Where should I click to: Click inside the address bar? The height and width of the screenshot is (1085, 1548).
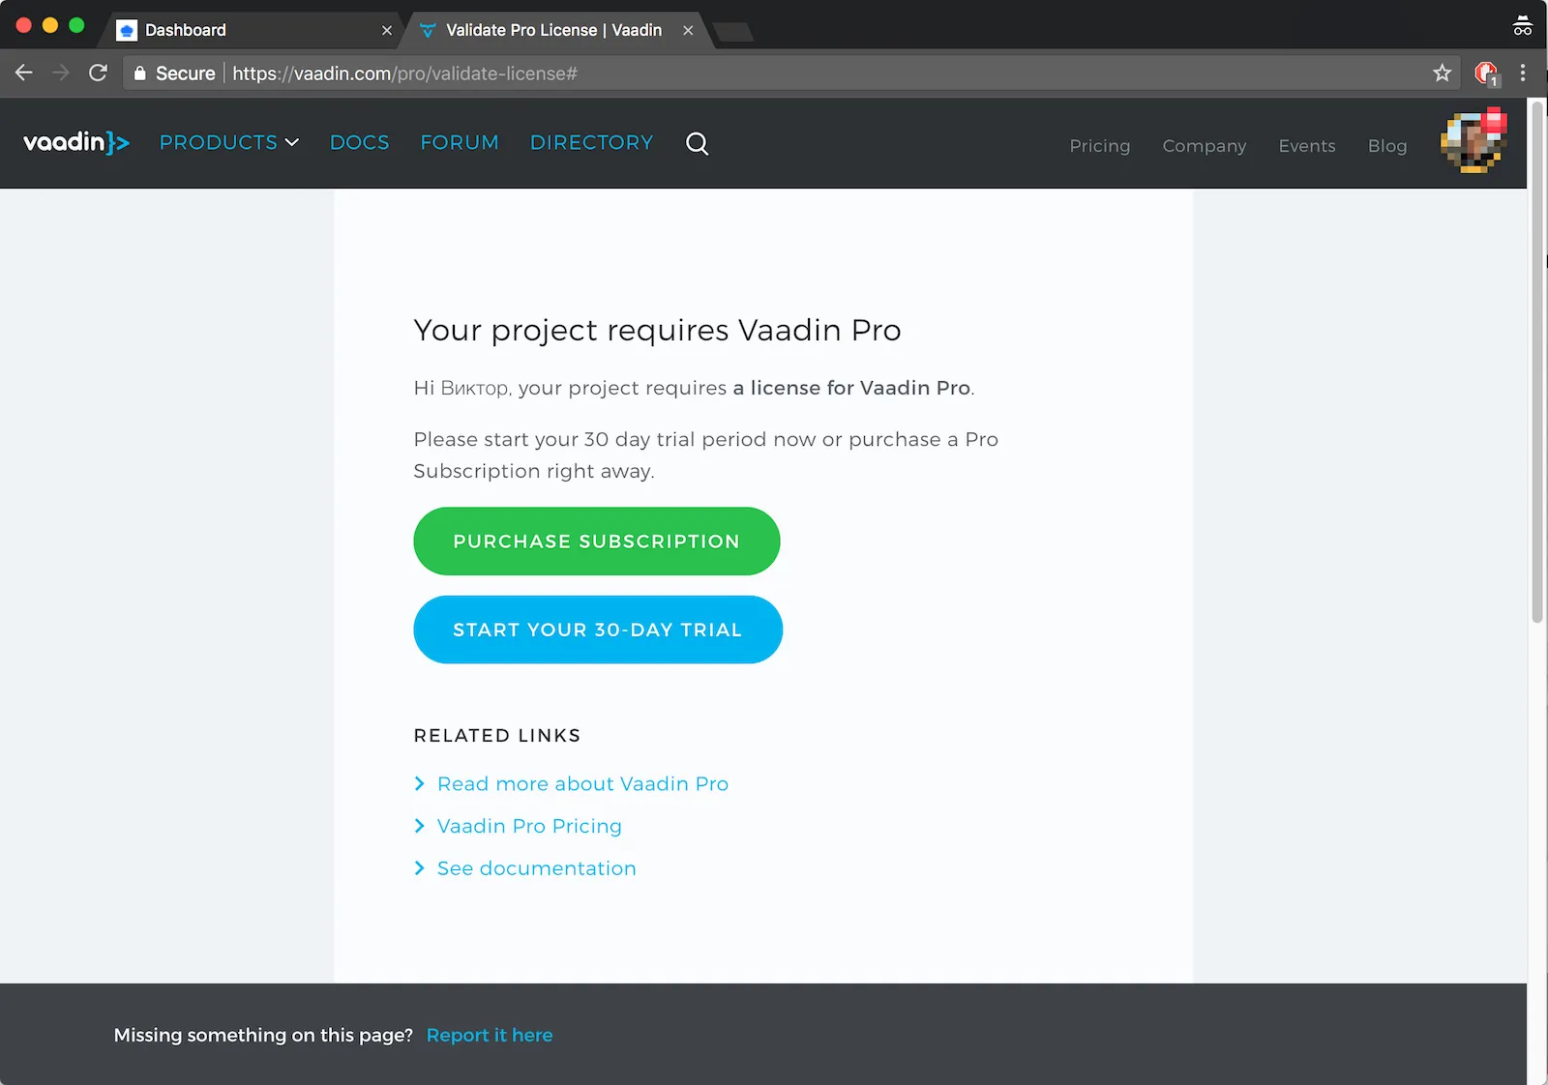677,73
